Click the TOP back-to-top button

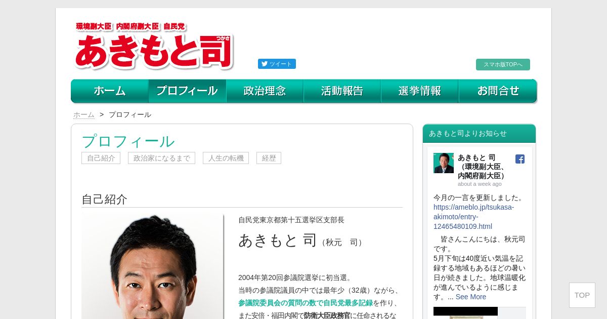click(582, 295)
